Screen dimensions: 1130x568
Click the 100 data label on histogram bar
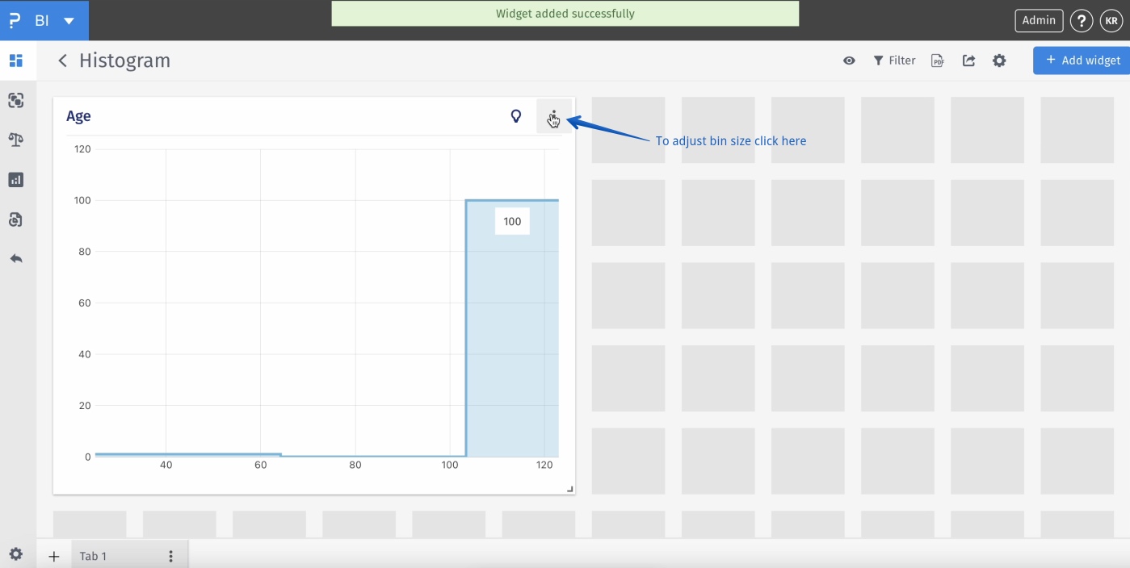512,221
